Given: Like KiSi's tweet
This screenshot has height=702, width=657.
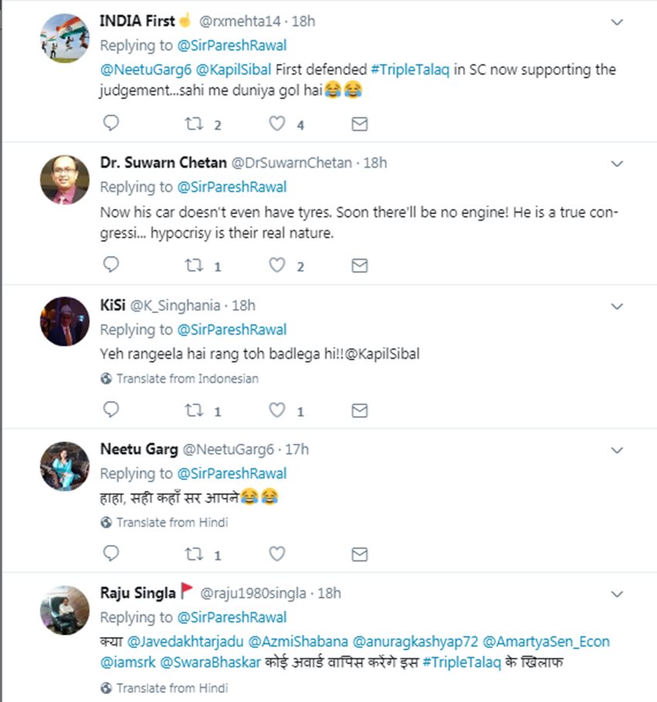Looking at the screenshot, I should coord(277,410).
